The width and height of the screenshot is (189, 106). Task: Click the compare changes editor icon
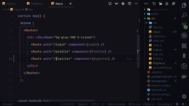click(x=110, y=4)
